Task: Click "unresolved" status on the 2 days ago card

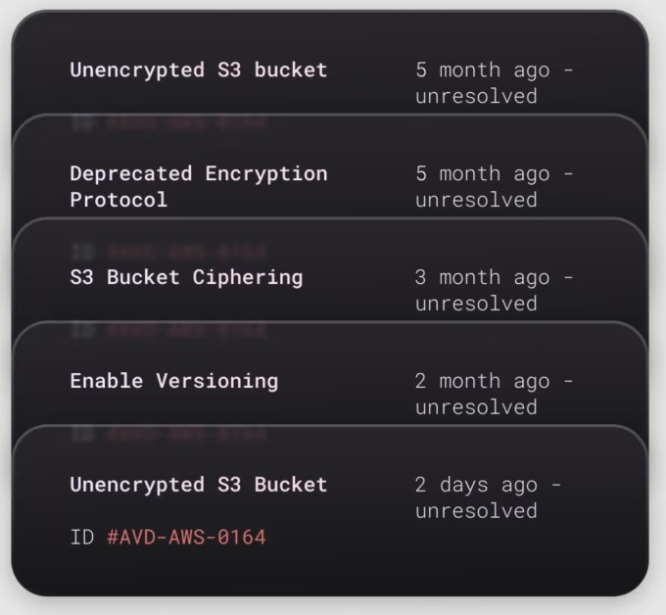Action: (476, 511)
